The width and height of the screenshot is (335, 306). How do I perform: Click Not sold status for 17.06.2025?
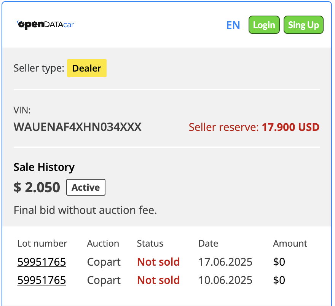158,262
